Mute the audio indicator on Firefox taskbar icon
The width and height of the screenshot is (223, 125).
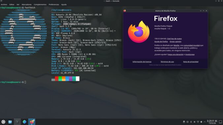click(34, 120)
